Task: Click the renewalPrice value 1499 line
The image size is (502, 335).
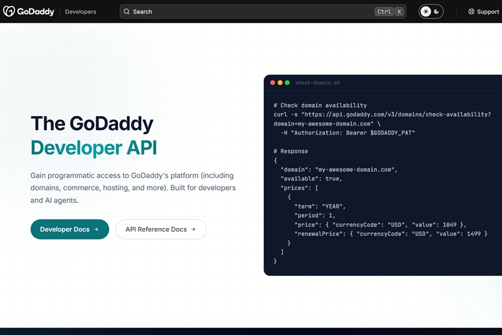Action: [391, 234]
